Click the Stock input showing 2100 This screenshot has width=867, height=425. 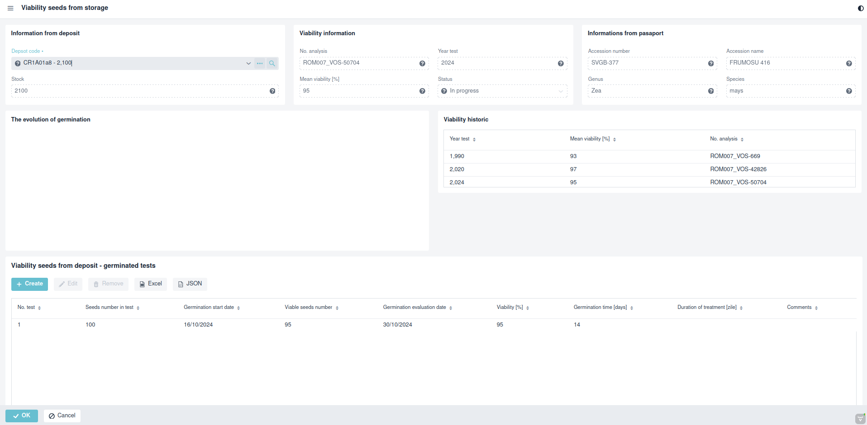point(145,91)
